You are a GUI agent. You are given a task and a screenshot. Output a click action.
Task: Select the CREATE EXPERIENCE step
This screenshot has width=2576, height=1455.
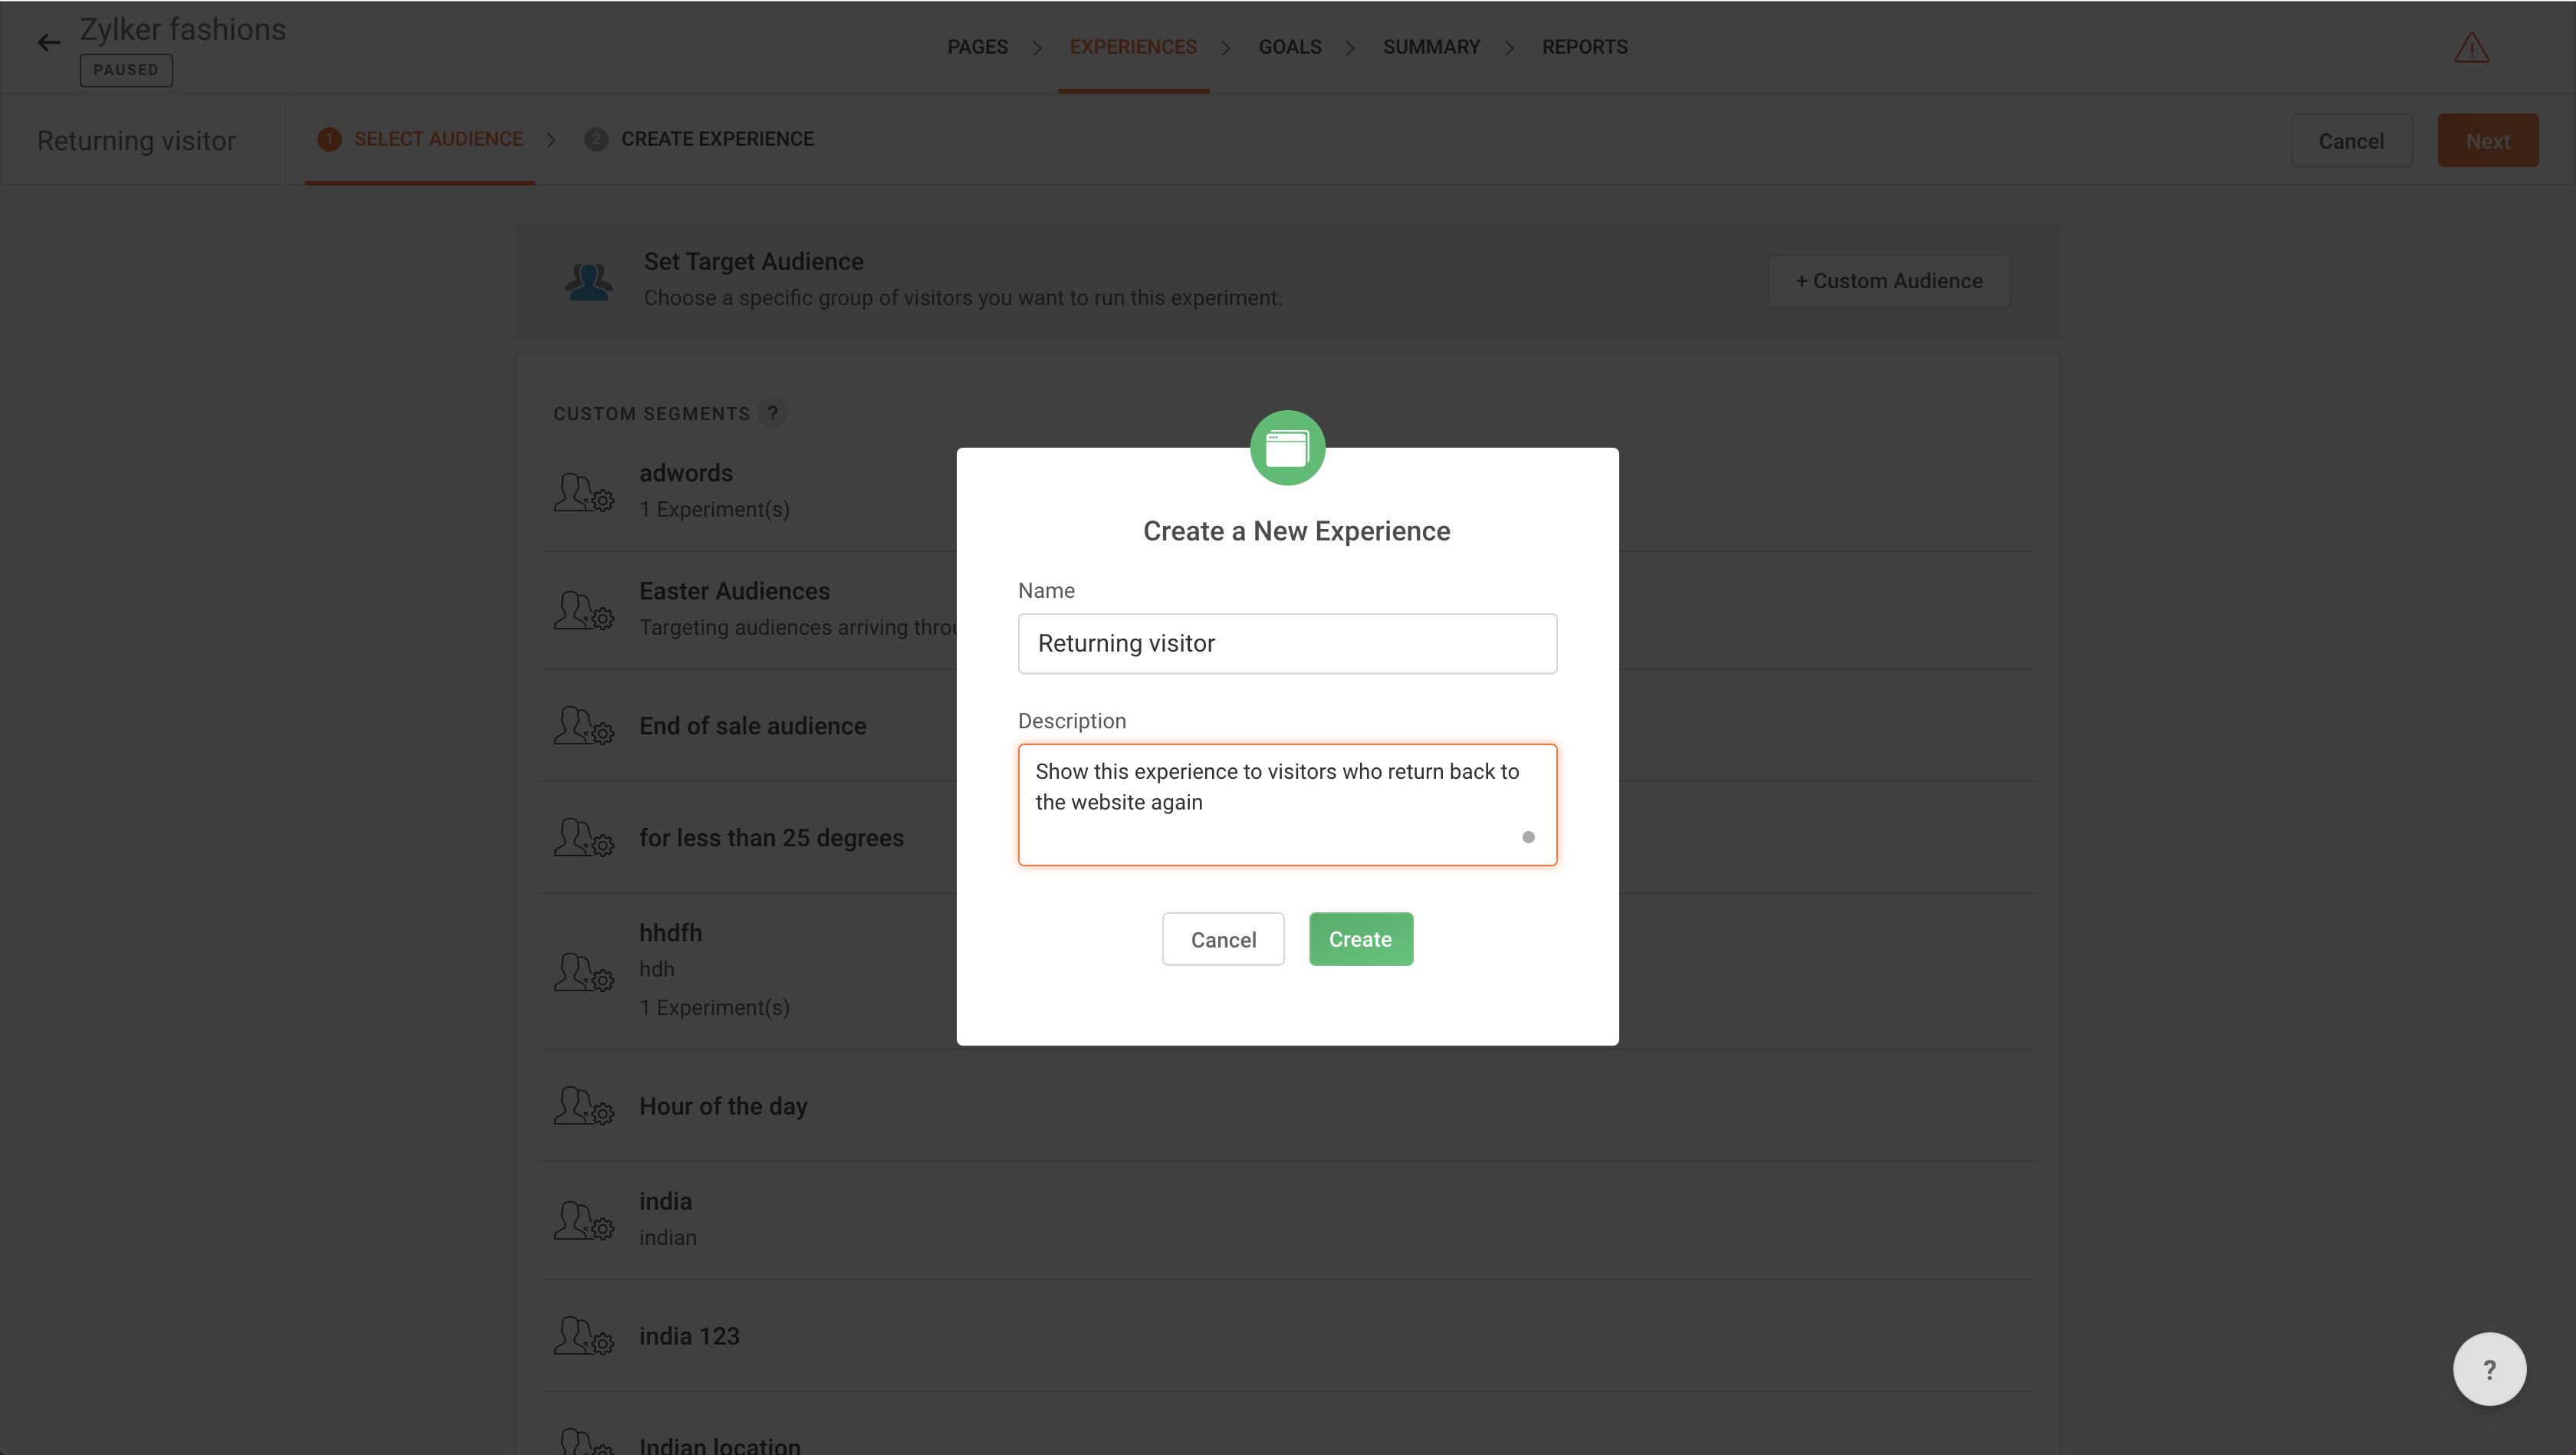pyautogui.click(x=699, y=139)
